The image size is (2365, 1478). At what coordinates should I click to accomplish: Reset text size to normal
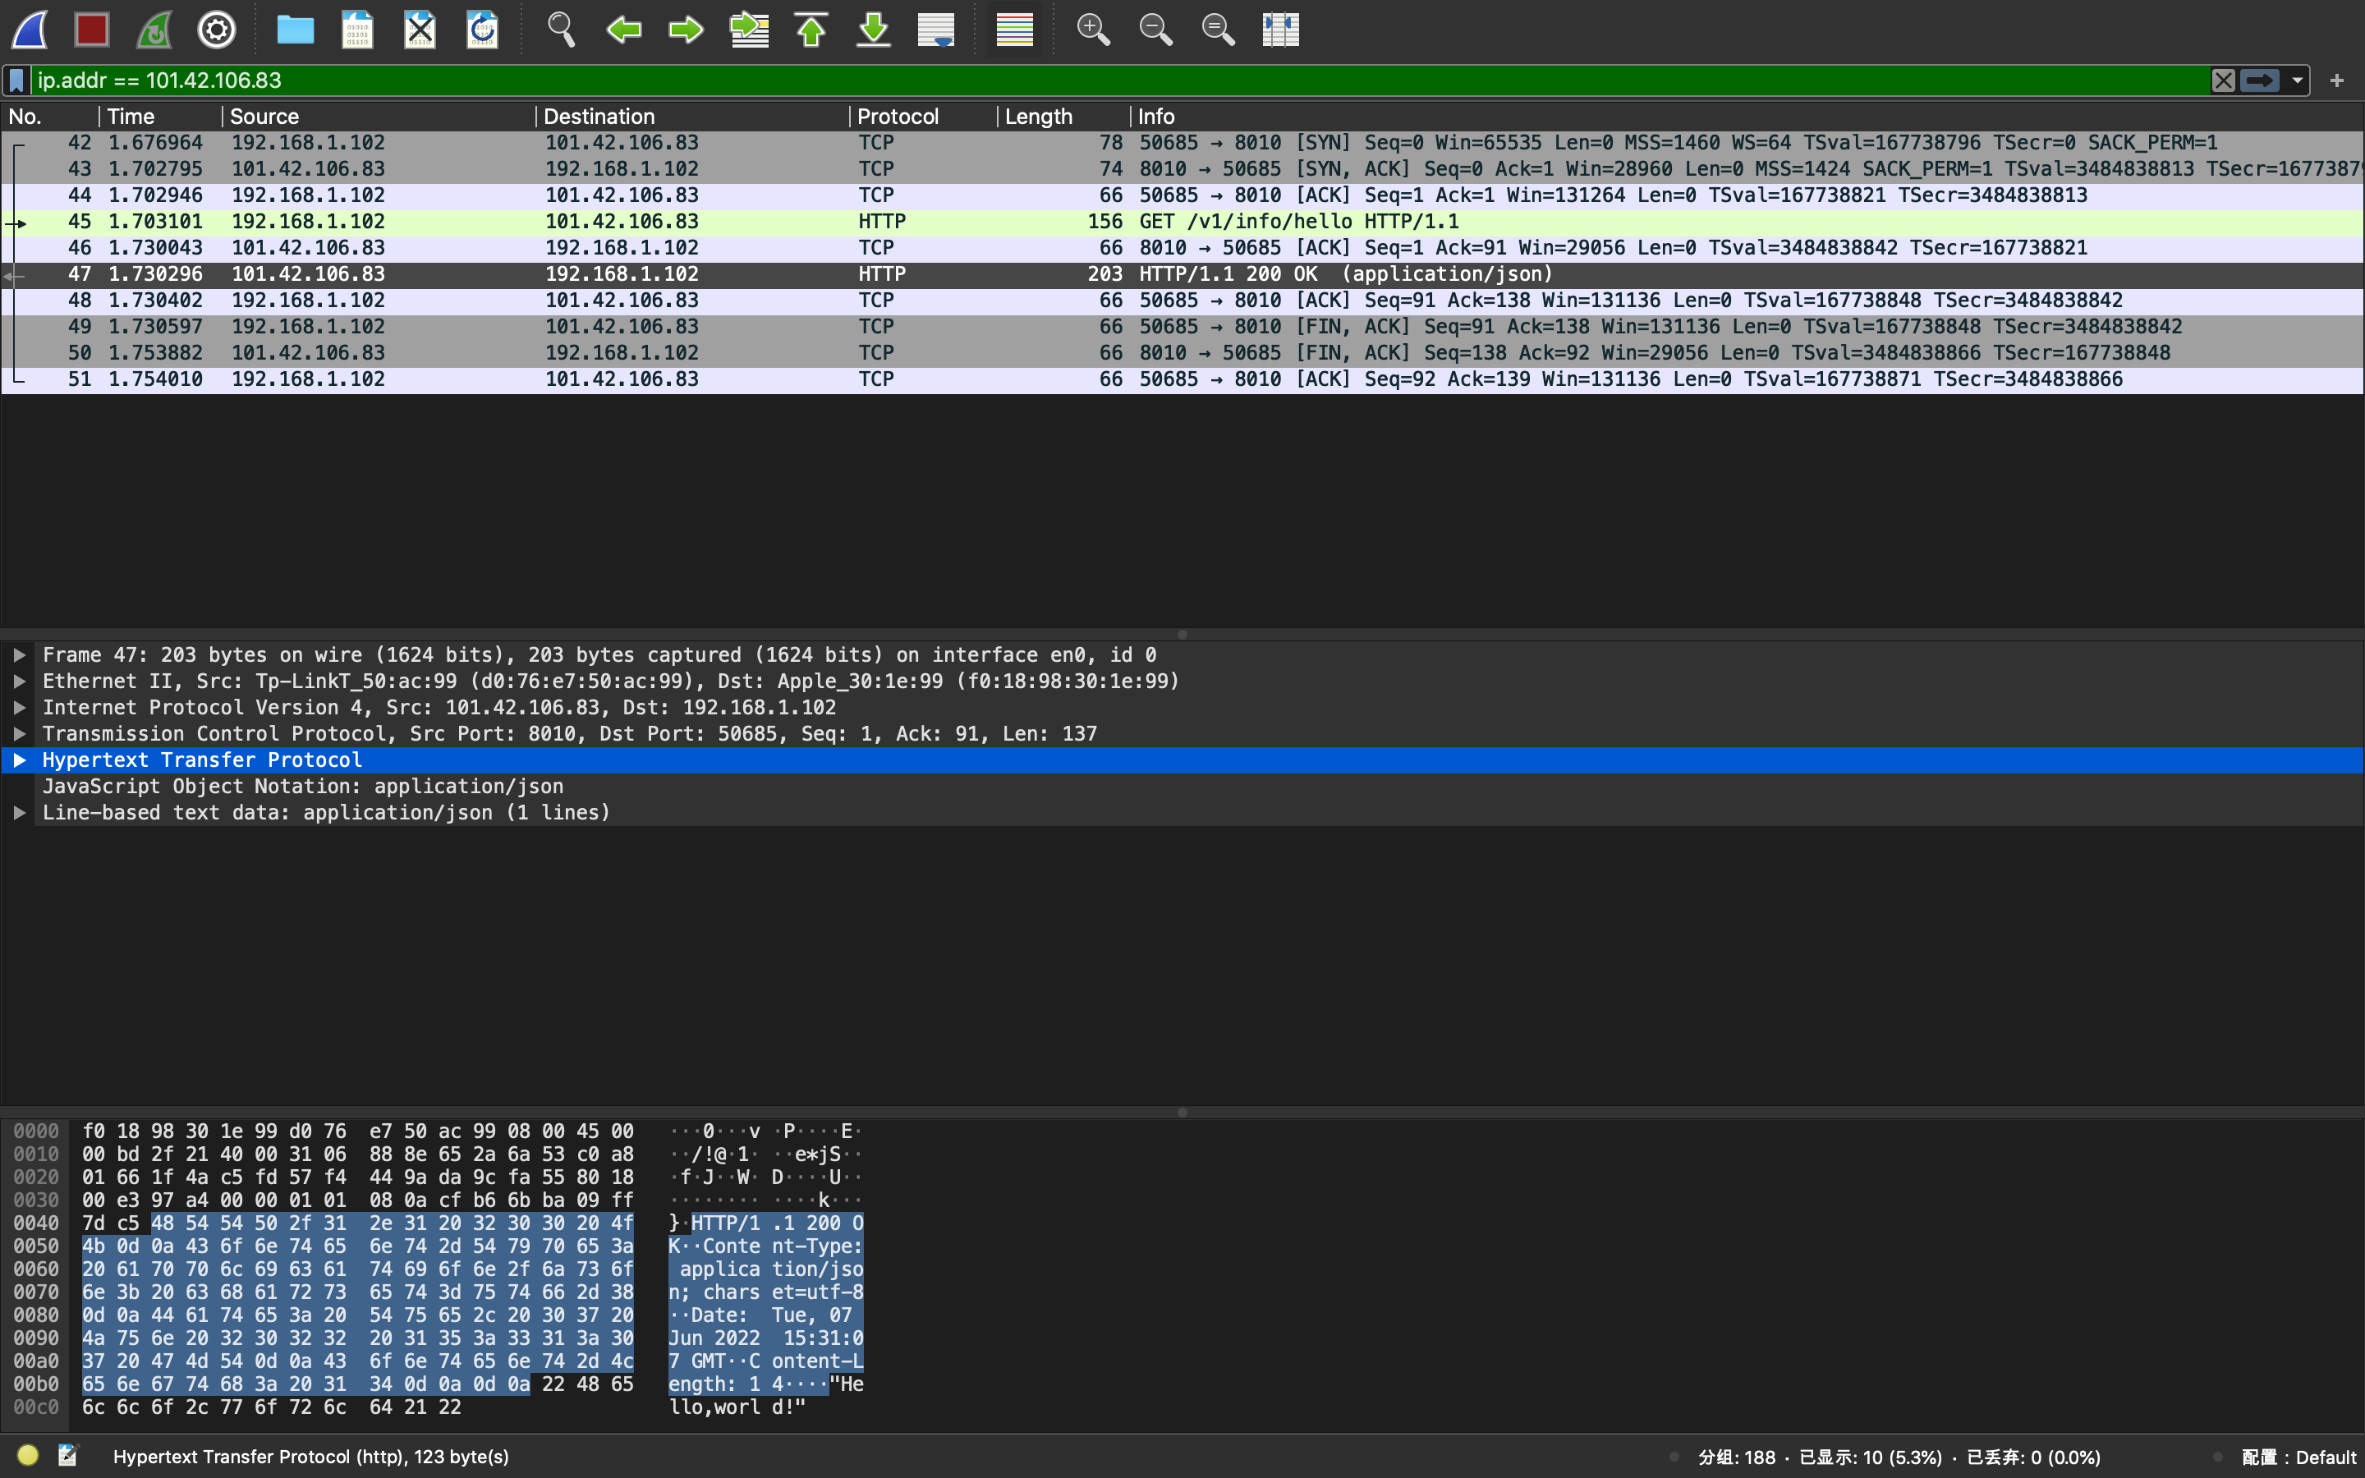(x=1218, y=30)
